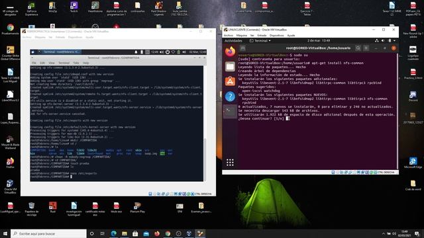Click the Windows search box 'Escribe aquí para buscar'
This screenshot has width=424, height=238.
click(x=48, y=233)
